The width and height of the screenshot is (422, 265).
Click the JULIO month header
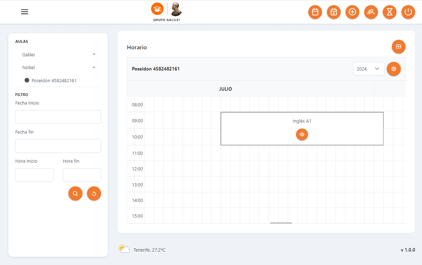tap(226, 89)
